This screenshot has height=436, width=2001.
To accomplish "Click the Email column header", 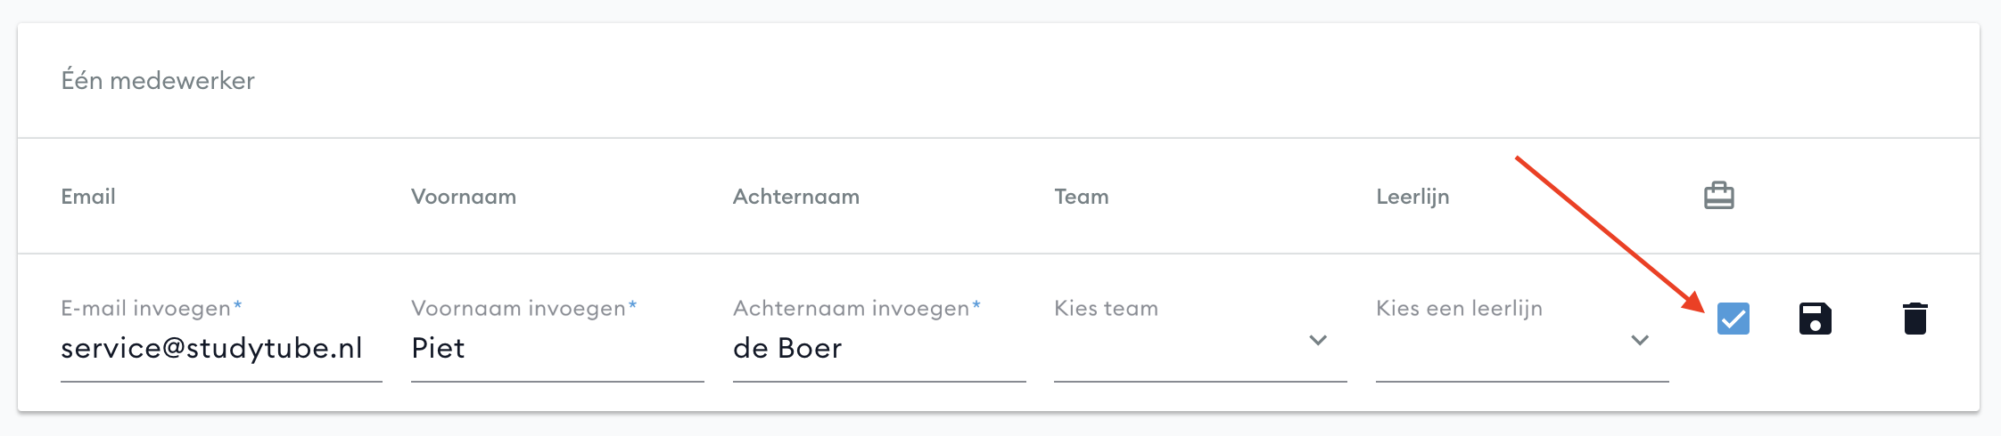I will pos(88,197).
